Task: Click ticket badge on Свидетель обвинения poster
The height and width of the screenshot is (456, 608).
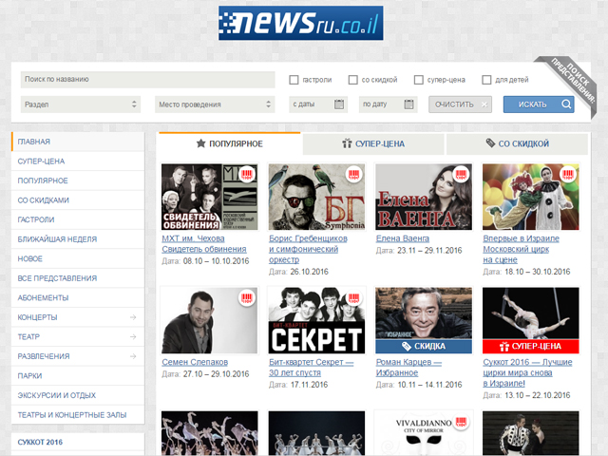Action: 247,174
